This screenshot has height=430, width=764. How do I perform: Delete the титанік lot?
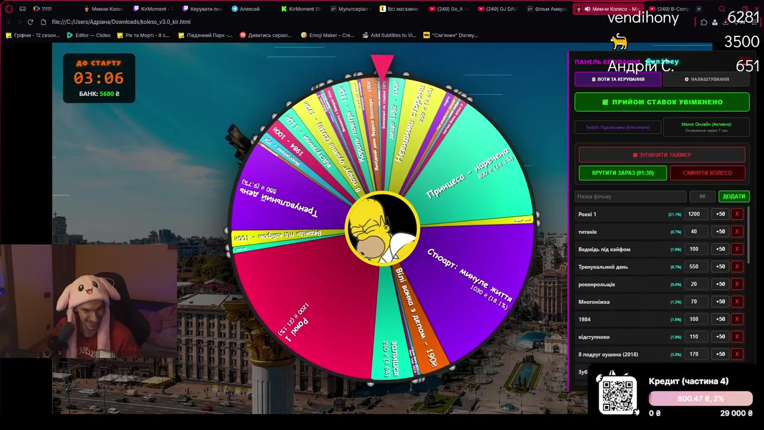coord(737,232)
